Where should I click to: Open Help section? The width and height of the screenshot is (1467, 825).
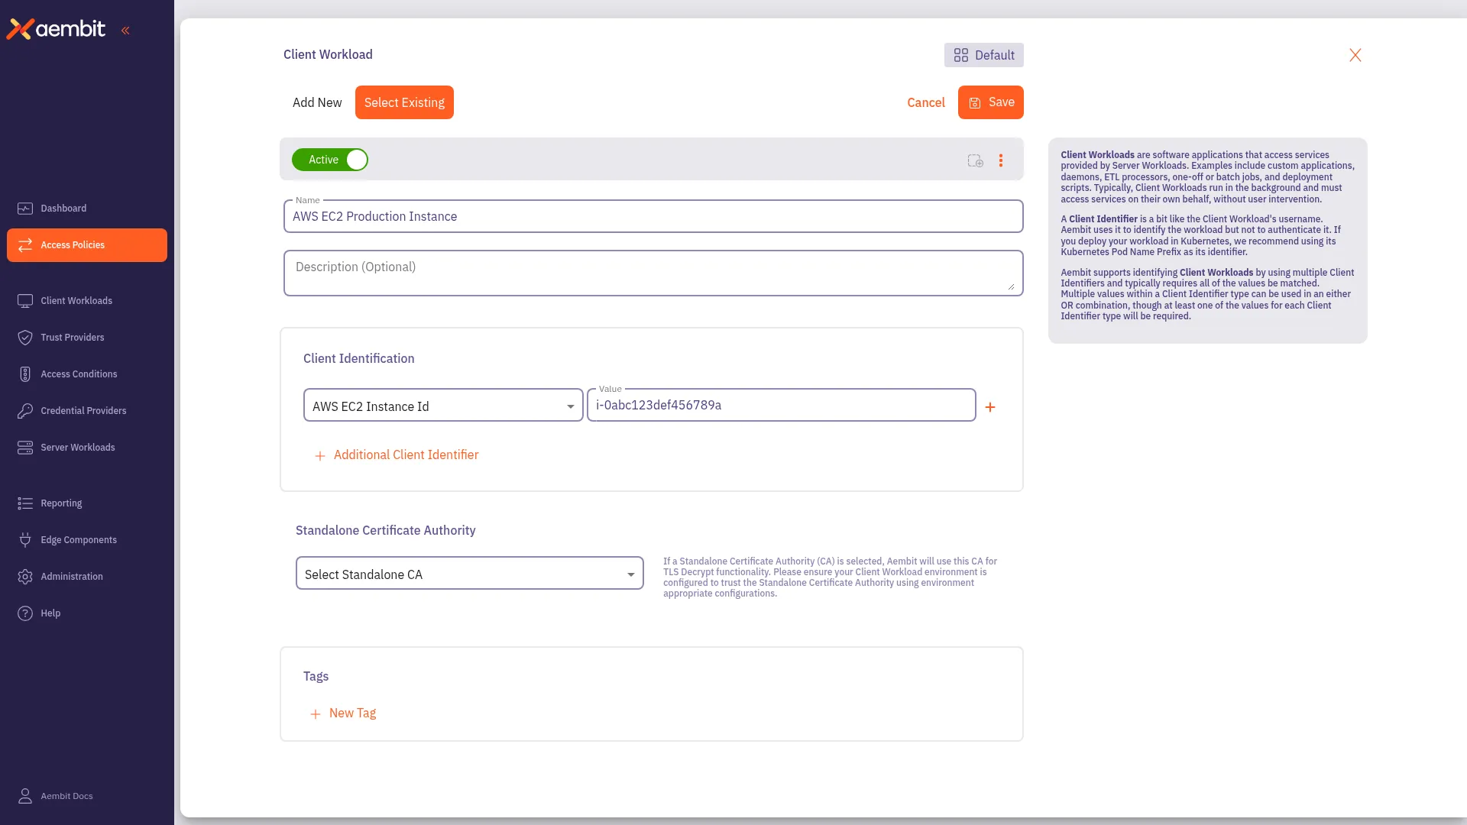coord(87,613)
